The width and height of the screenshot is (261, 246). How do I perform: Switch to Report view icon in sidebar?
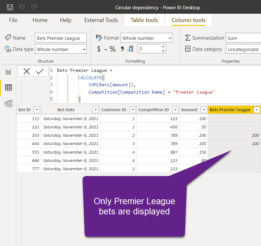tap(8, 72)
